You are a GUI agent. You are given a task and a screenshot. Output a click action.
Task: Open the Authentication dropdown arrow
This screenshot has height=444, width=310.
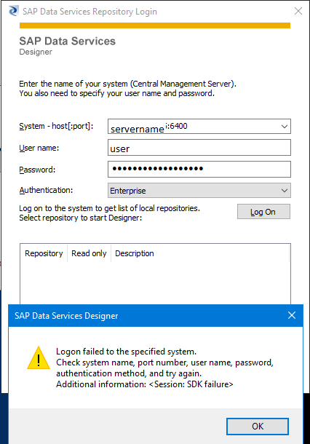[x=285, y=191]
